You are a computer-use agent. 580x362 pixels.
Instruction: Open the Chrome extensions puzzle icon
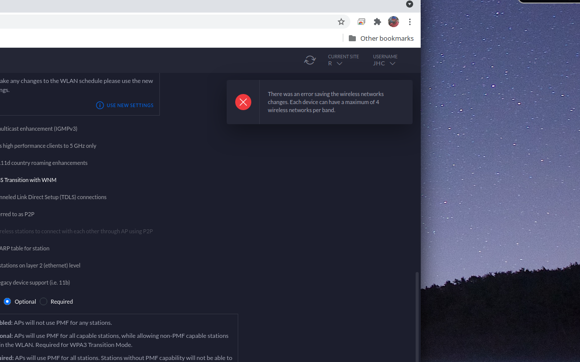pos(377,22)
